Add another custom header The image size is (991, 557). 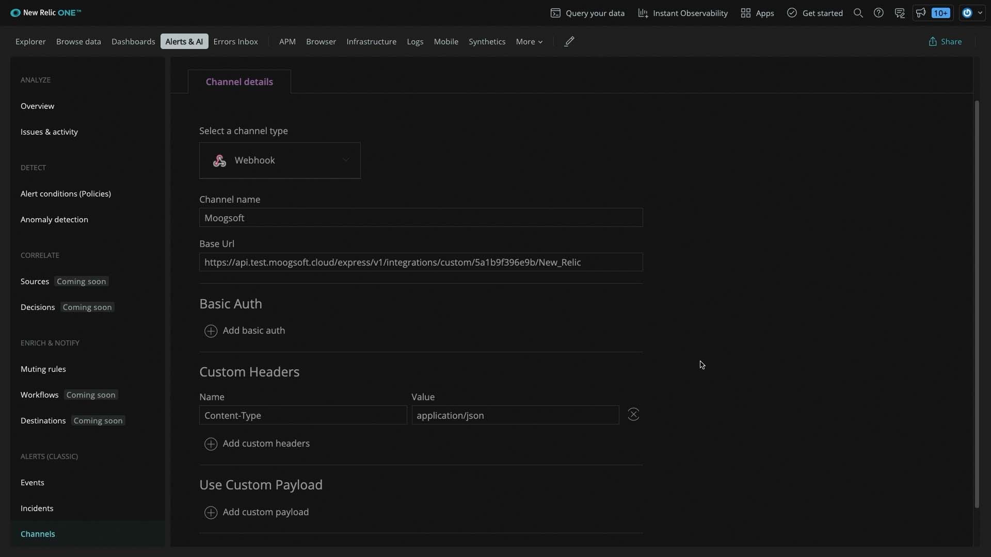click(257, 444)
